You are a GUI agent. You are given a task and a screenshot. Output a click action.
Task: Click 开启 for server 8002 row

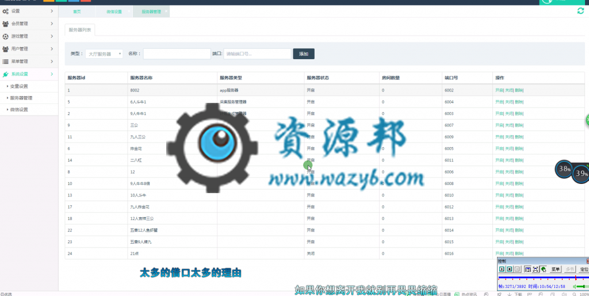click(499, 90)
